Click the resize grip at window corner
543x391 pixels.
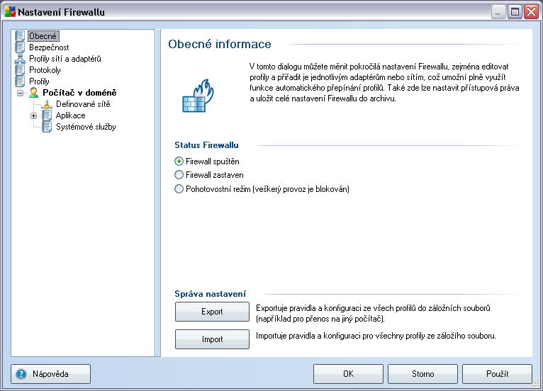536,384
